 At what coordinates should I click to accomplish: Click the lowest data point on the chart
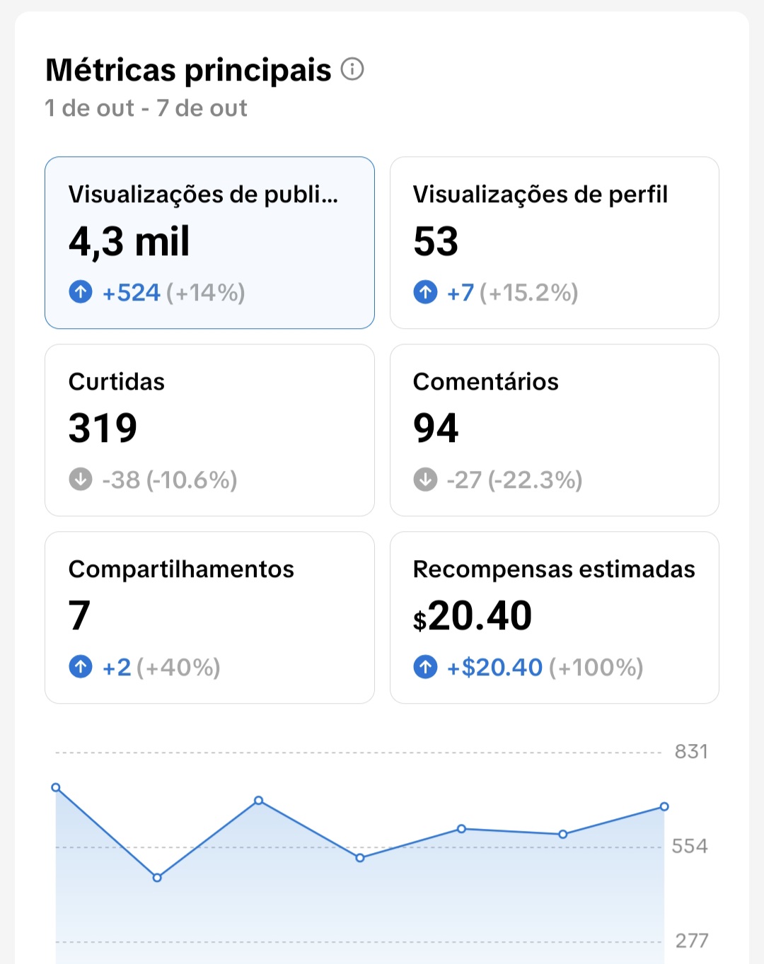157,878
